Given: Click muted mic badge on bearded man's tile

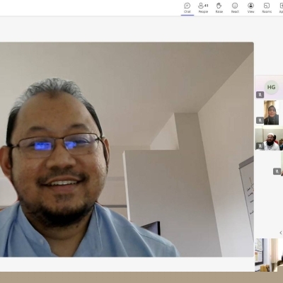Looking at the screenshot, I should pos(260,146).
